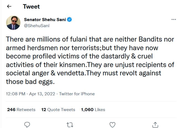This screenshot has height=128, width=177.
Task: Open the reply icon under the tweet
Action: coord(27,125)
